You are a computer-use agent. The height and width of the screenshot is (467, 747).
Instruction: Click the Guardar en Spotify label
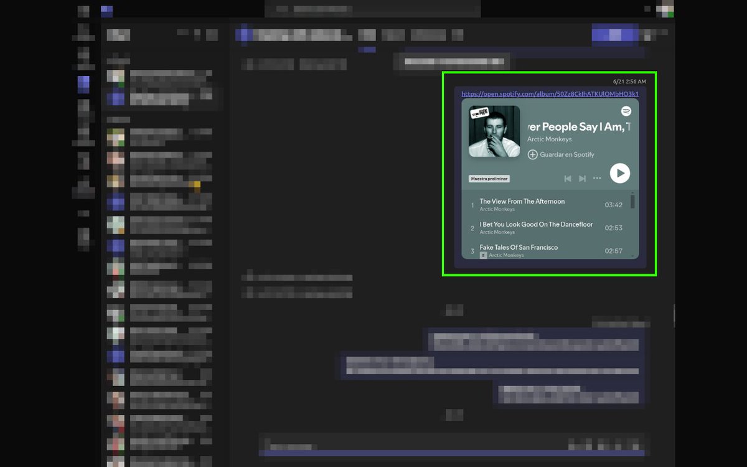(567, 154)
